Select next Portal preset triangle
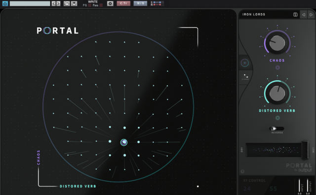The width and height of the screenshot is (316, 195). pyautogui.click(x=311, y=14)
